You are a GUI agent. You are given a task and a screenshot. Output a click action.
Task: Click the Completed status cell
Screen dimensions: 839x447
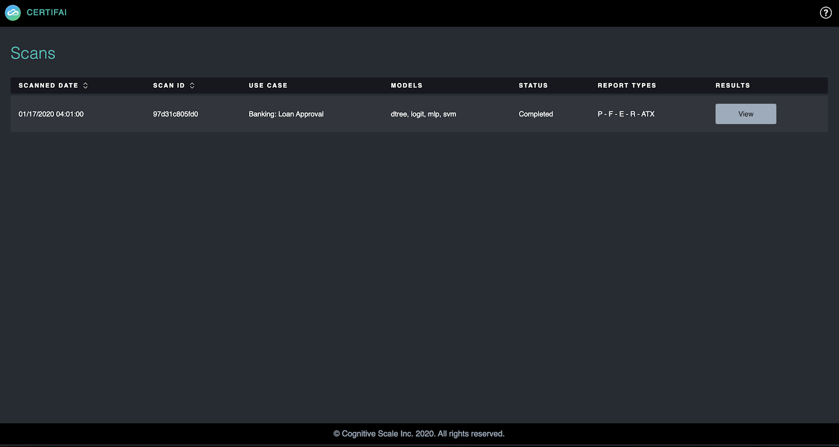click(535, 114)
